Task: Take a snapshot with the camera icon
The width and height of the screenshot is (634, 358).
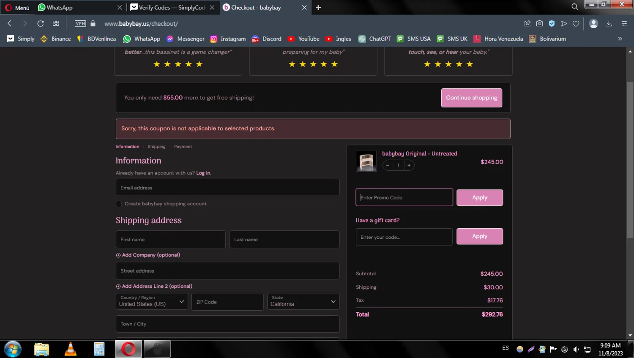Action: click(539, 24)
